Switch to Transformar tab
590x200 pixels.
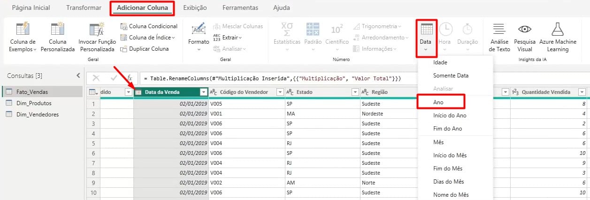[84, 8]
